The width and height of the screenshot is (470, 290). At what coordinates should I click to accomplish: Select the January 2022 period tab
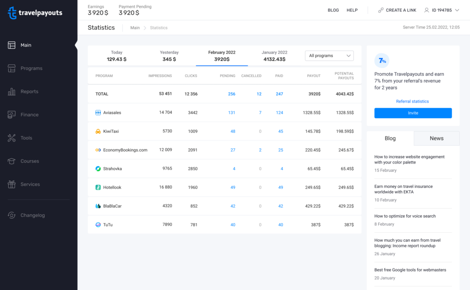pyautogui.click(x=274, y=56)
